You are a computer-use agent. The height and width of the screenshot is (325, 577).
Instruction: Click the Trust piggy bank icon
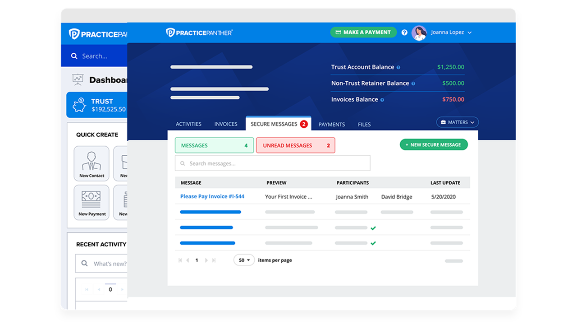pos(80,105)
